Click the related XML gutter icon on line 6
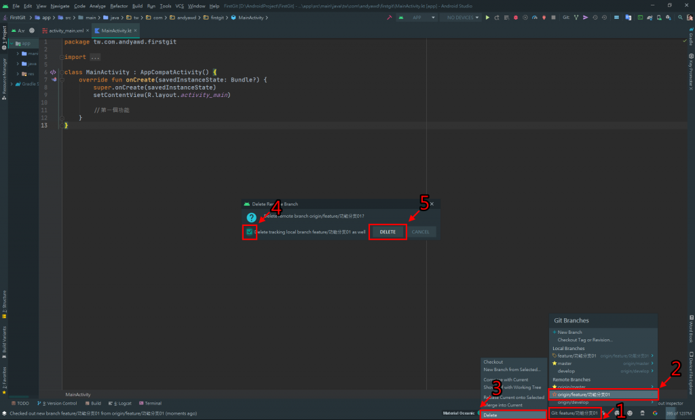The image size is (695, 420). 53,72
